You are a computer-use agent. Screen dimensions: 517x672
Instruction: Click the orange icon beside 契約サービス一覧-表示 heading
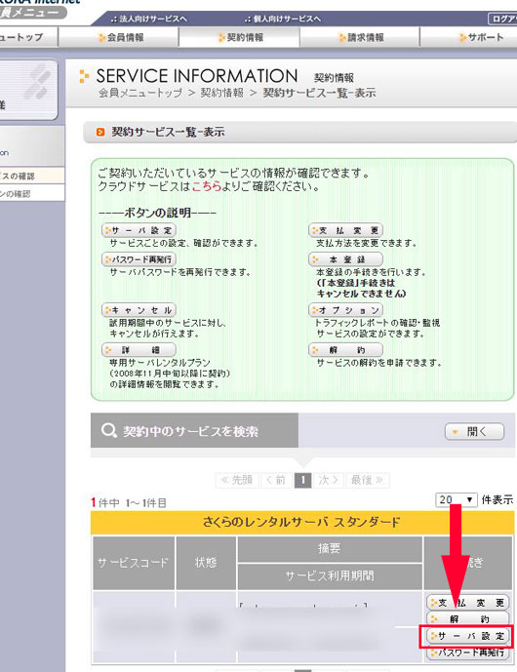coord(100,132)
